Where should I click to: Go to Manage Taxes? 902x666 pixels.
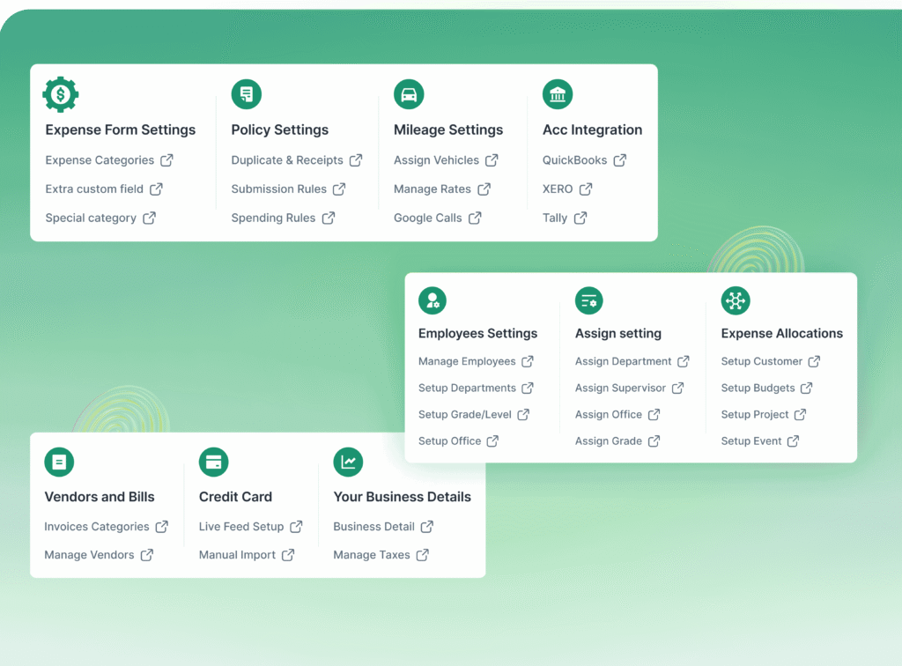[372, 555]
